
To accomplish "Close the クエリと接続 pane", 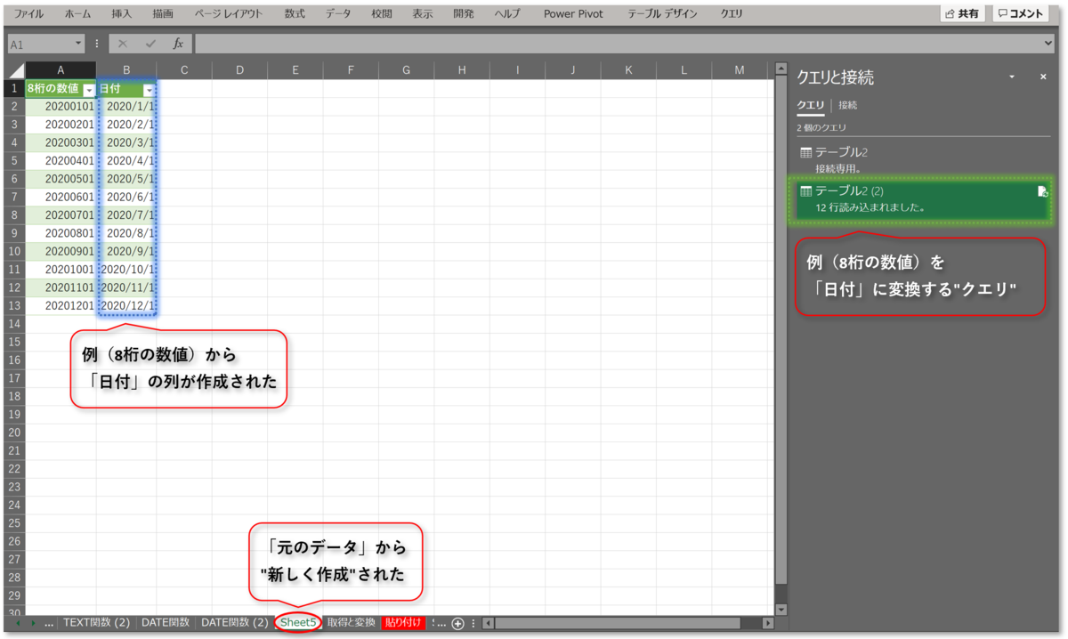I will (1043, 77).
